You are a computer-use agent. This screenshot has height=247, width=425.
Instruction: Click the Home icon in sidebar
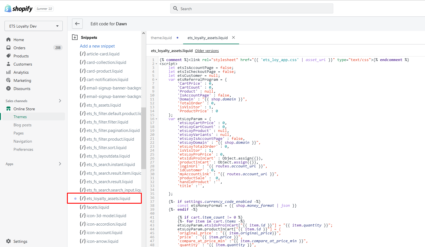(x=8, y=40)
